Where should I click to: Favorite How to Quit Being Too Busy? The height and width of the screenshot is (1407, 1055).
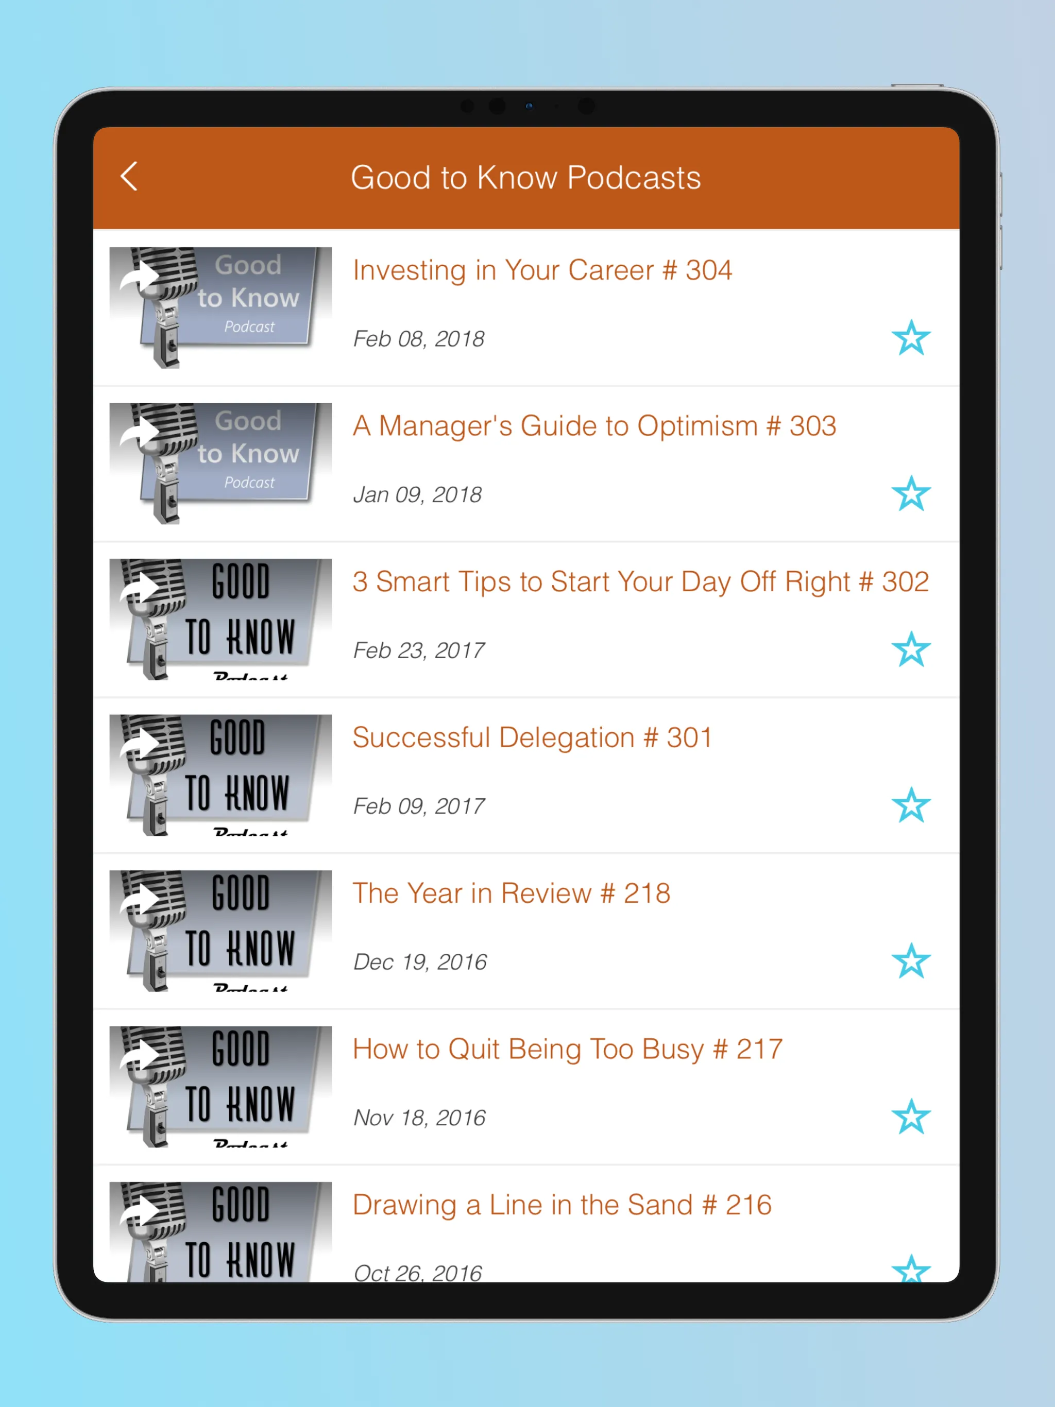tap(911, 1117)
